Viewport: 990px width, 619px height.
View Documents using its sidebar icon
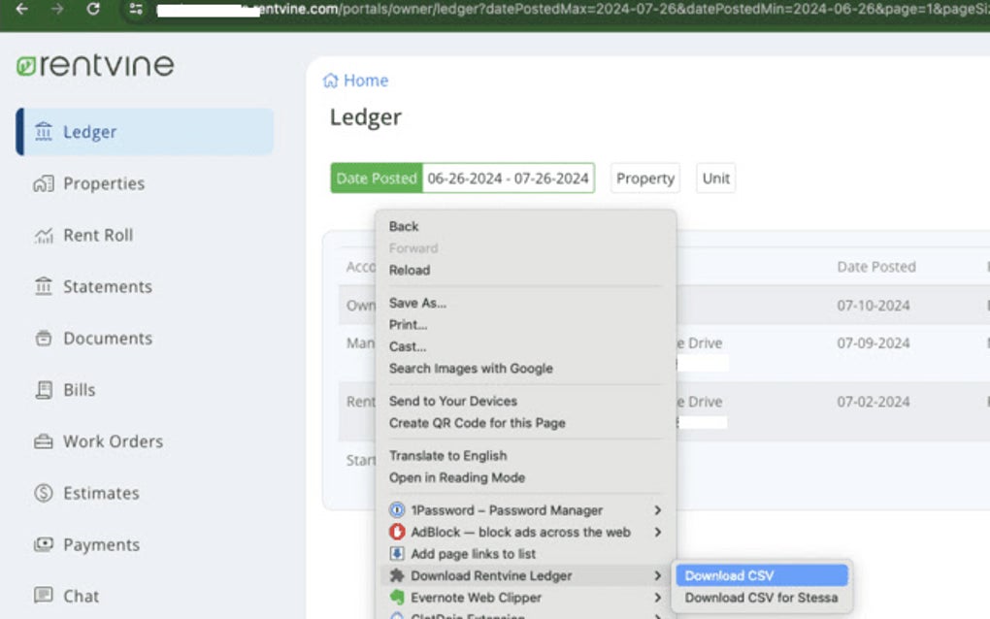pyautogui.click(x=43, y=338)
